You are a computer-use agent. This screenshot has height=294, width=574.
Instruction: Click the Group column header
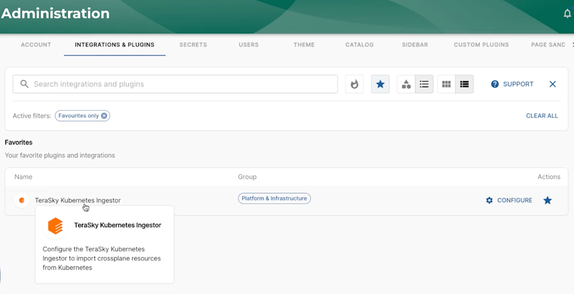click(x=247, y=176)
